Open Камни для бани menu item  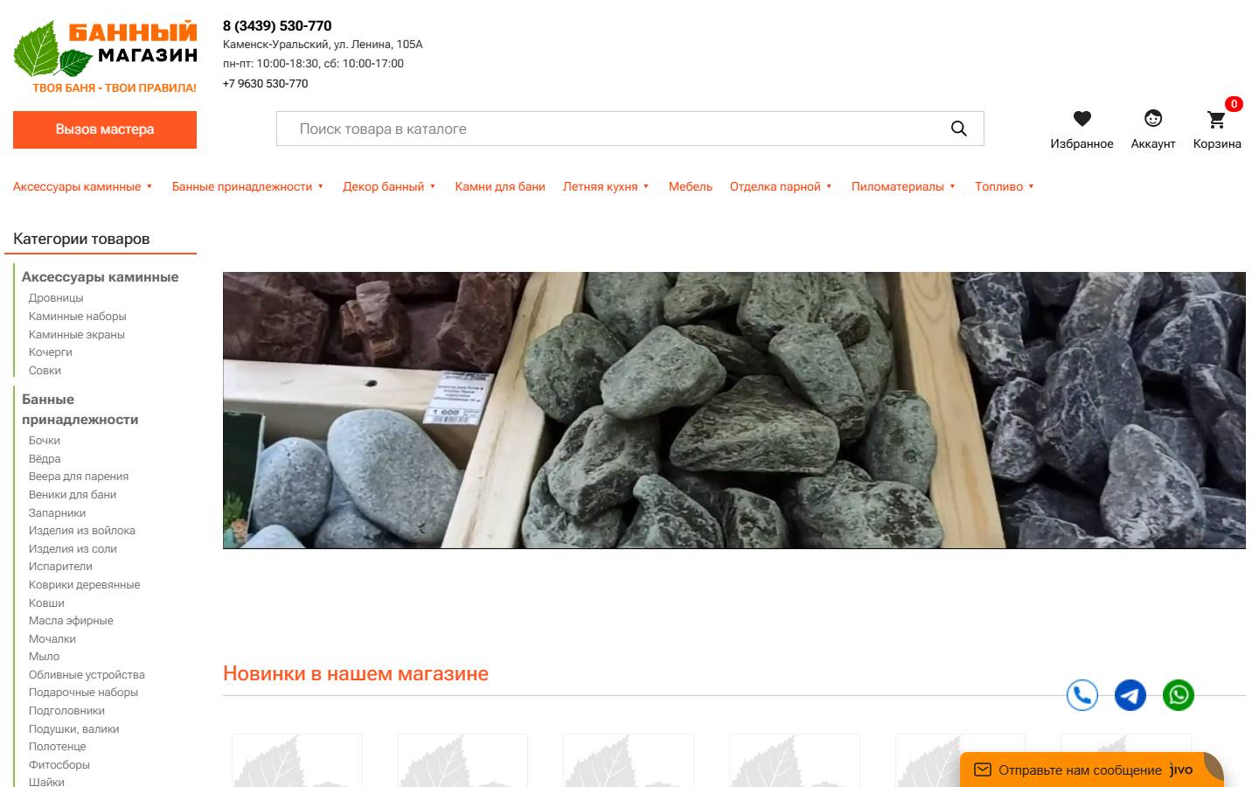(x=500, y=186)
